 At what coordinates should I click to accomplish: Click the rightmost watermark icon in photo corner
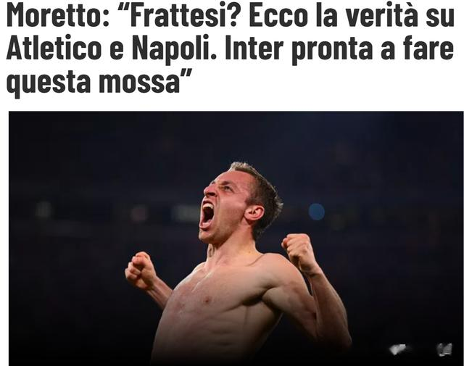coord(444,349)
